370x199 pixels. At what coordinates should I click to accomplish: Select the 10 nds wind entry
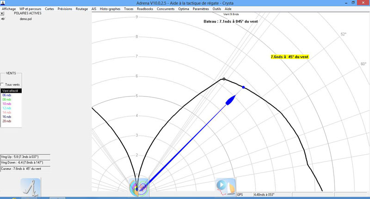7,104
